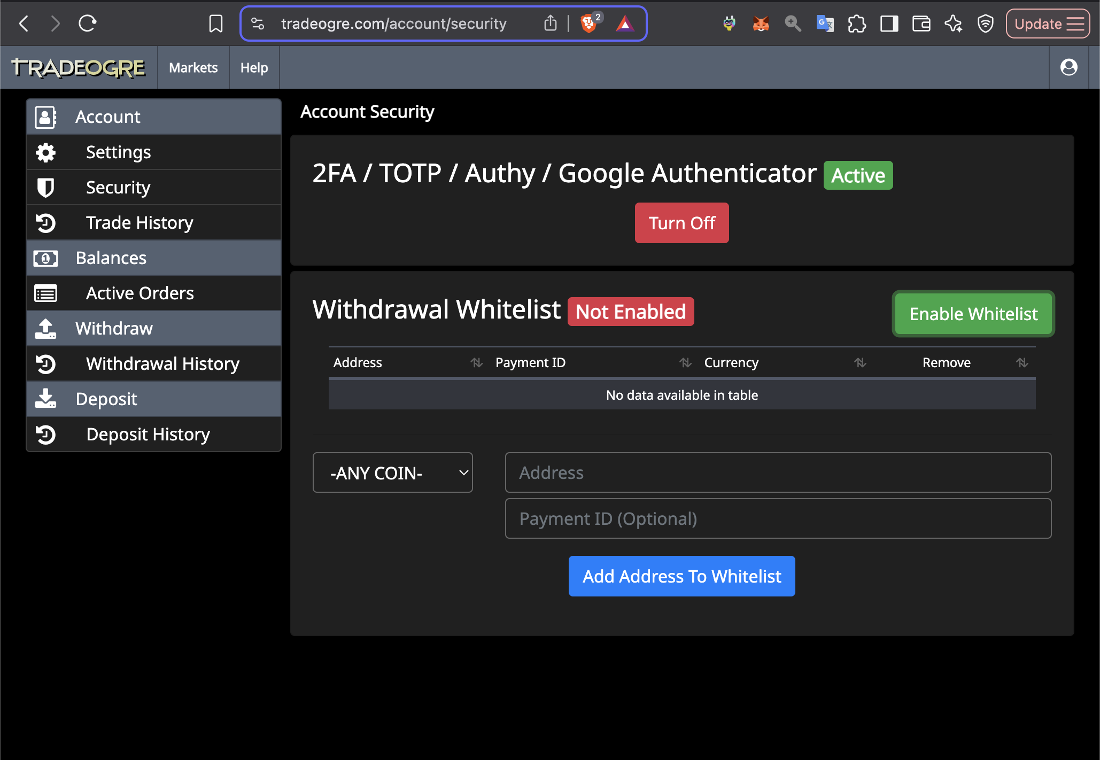This screenshot has width=1100, height=760.
Task: Click the share page icon
Action: click(x=550, y=24)
